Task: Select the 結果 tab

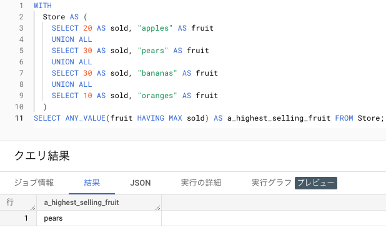Action: click(92, 182)
